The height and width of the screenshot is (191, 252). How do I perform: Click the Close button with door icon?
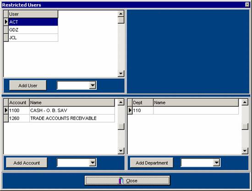tap(127, 180)
